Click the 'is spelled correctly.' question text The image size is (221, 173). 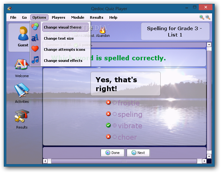[x=131, y=58]
